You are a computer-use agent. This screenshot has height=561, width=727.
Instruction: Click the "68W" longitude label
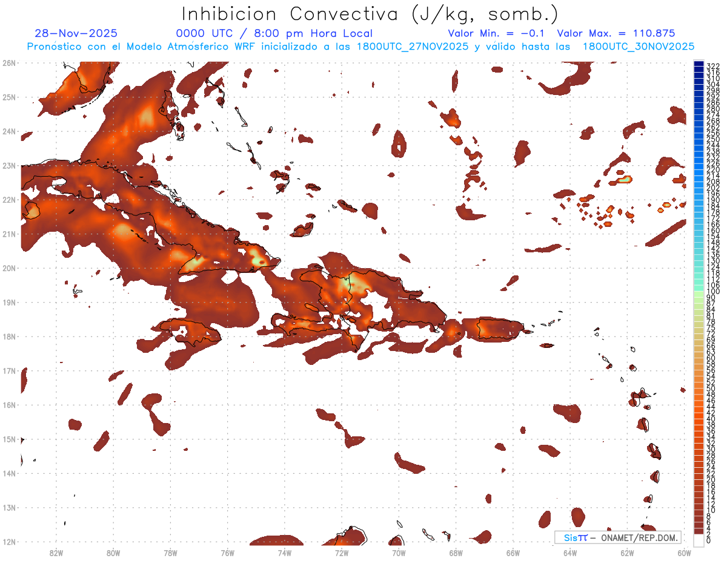(x=456, y=552)
